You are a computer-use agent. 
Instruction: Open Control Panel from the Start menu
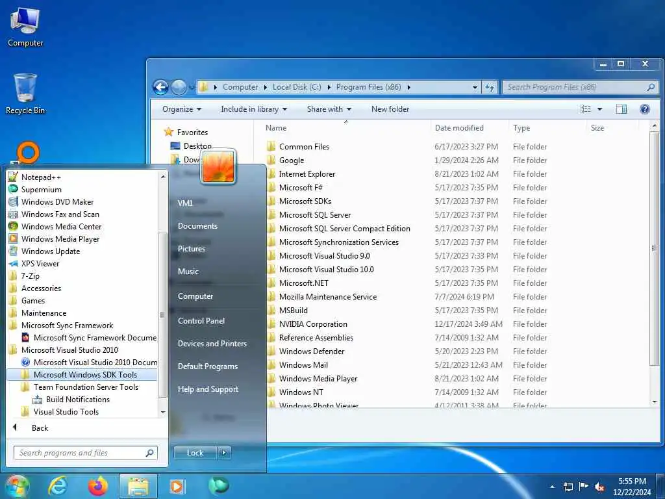click(x=201, y=321)
